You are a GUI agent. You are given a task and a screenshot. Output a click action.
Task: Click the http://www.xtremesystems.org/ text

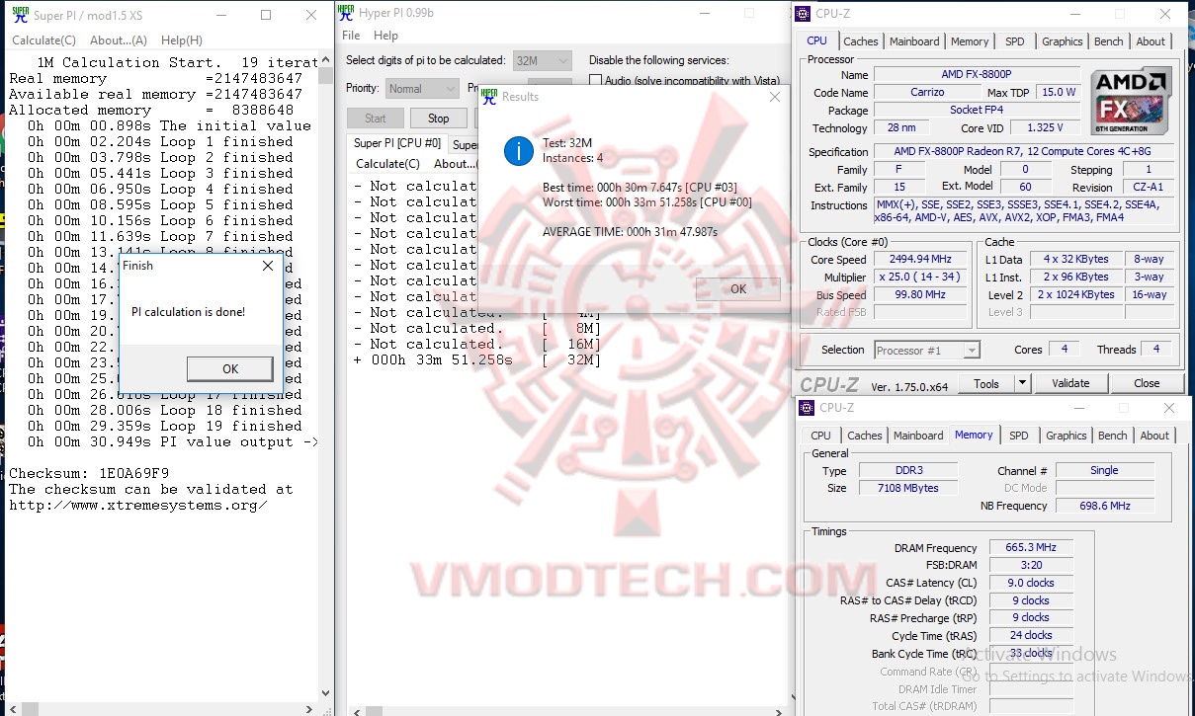coord(138,505)
